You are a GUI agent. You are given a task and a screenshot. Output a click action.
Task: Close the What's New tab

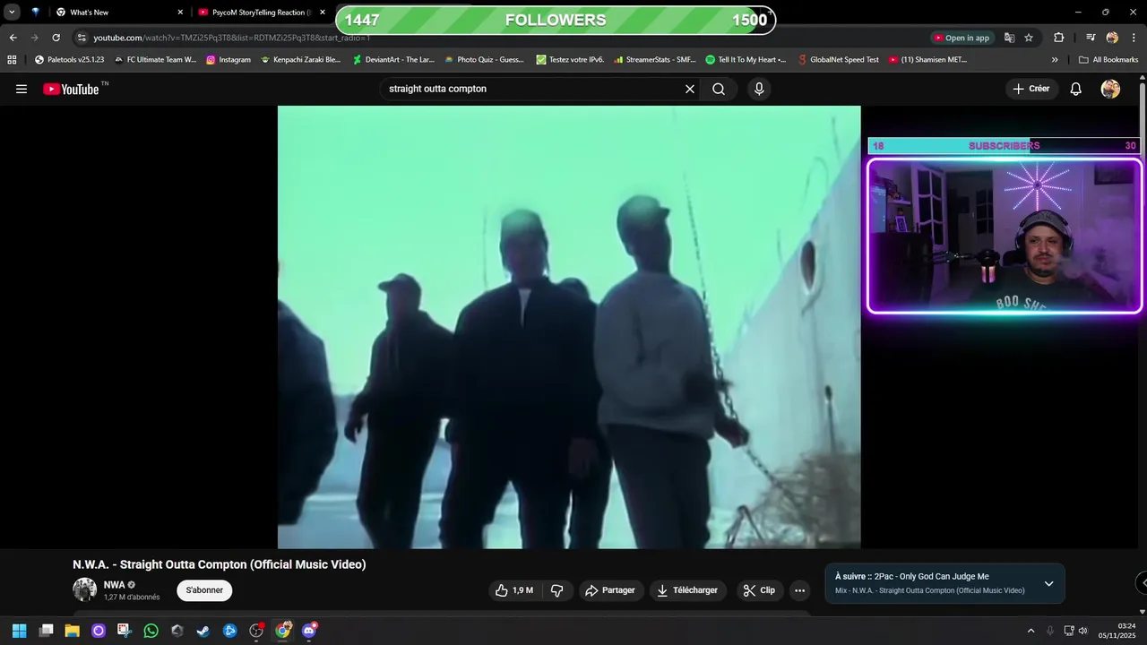180,13
